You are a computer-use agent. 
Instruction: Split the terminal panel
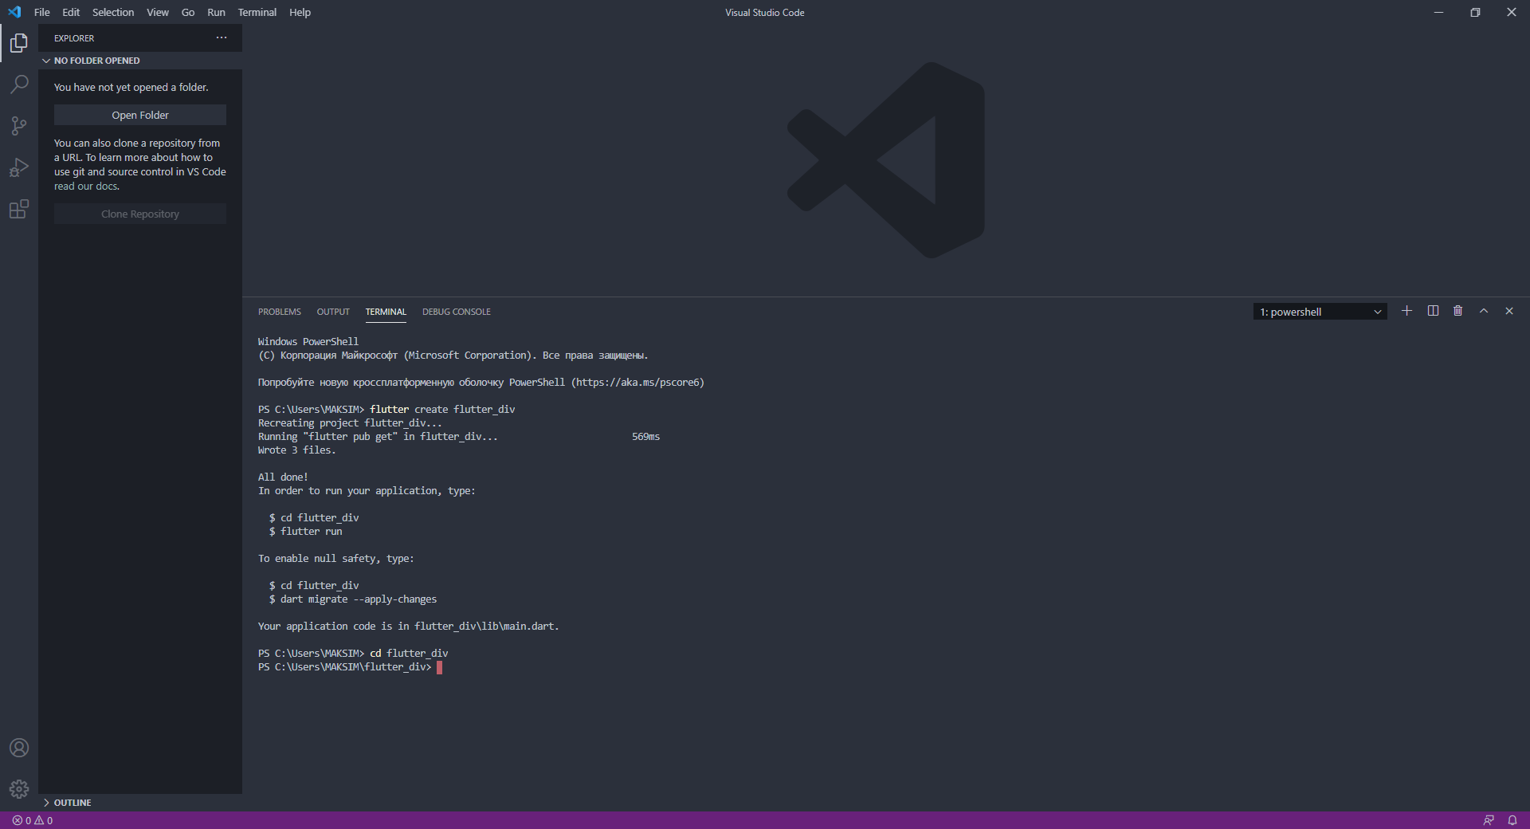tap(1433, 311)
